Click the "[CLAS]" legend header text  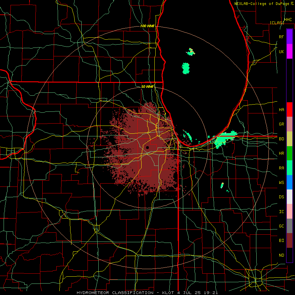(x=277, y=23)
